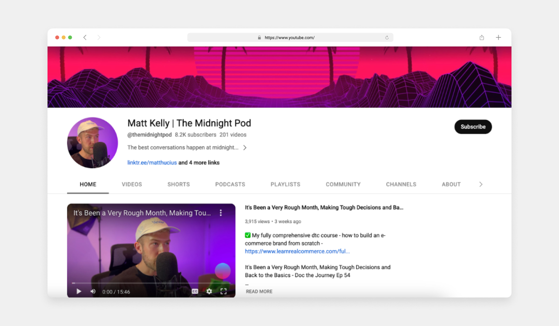Viewport: 559px width, 326px height.
Task: Click the back navigation arrow
Action: tap(85, 37)
